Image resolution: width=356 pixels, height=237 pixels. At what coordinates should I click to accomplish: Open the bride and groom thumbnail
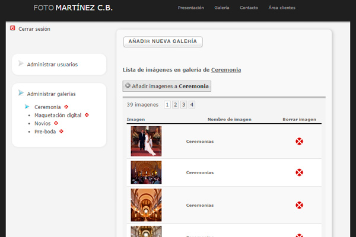click(x=146, y=141)
